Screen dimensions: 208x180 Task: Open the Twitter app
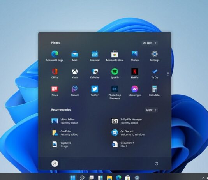pyautogui.click(x=95, y=91)
